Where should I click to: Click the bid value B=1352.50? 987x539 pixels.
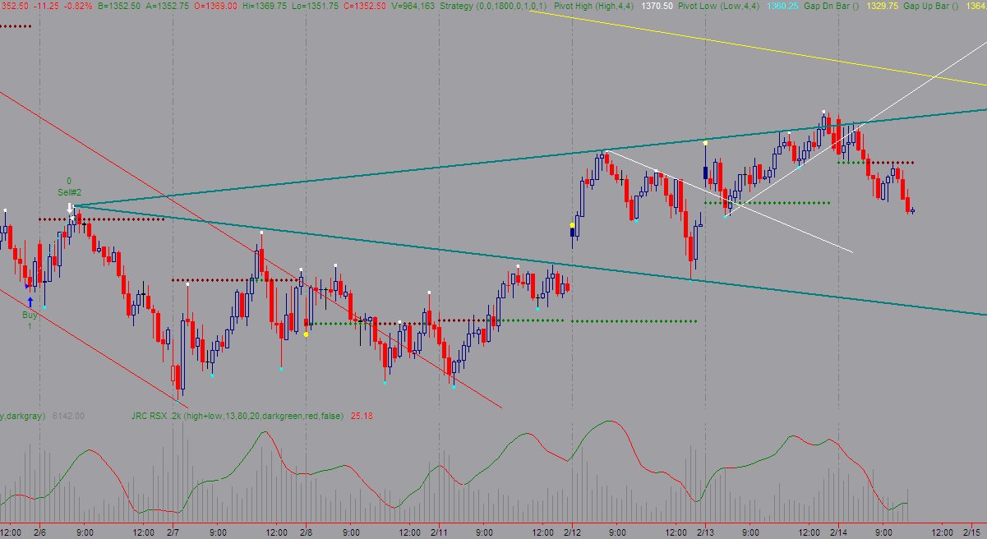click(x=119, y=6)
